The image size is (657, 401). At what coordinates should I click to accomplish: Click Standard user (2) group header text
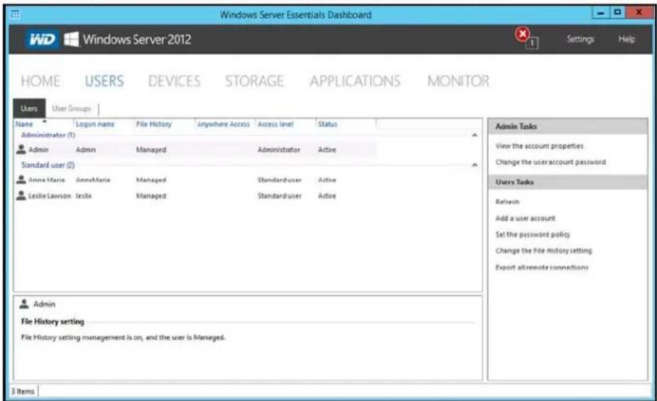click(x=48, y=165)
